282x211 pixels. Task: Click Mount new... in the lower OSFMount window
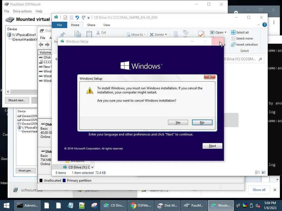click(26, 170)
